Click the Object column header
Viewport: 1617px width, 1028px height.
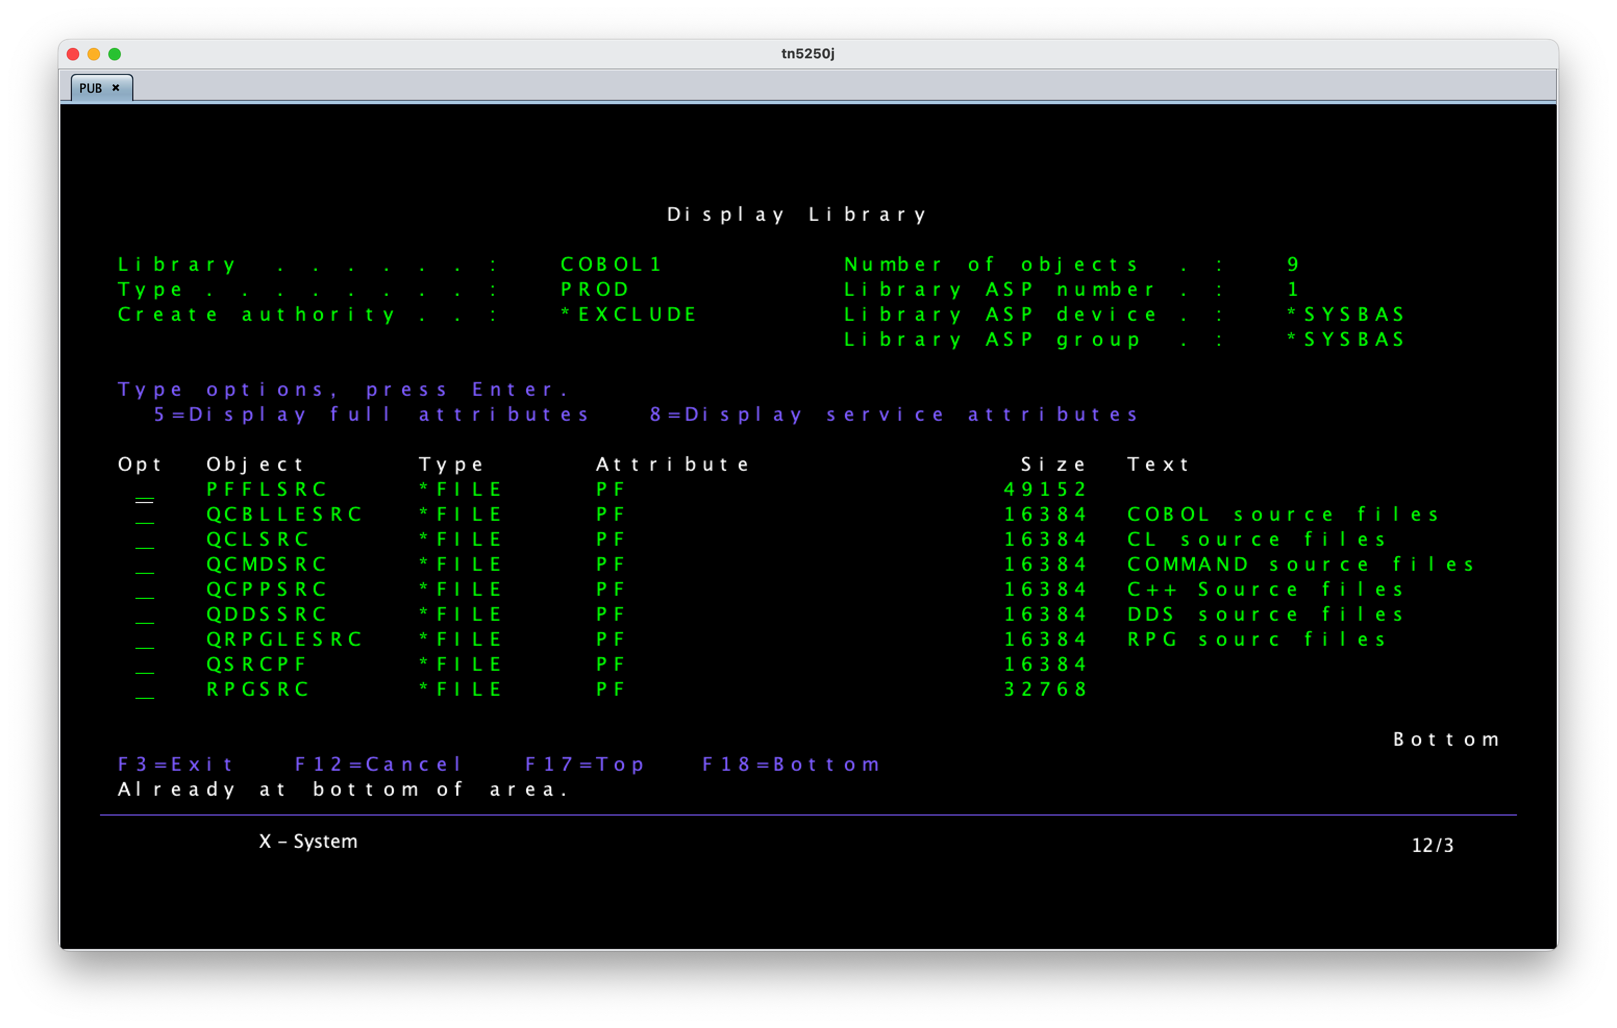[x=255, y=465]
